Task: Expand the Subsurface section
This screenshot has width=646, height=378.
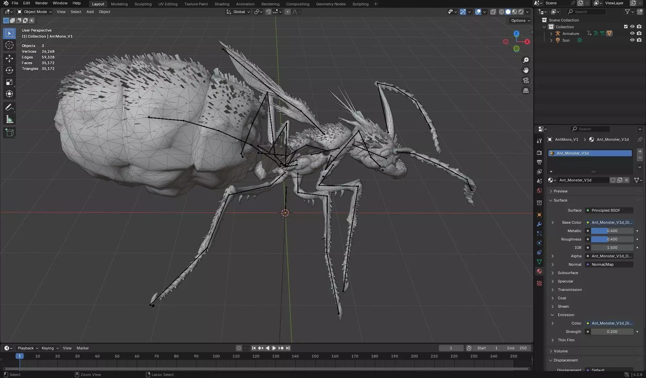Action: click(x=568, y=273)
